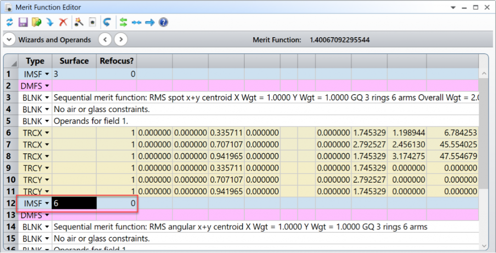Click the Refocus? column header
Image resolution: width=496 pixels, height=253 pixels.
tap(117, 61)
